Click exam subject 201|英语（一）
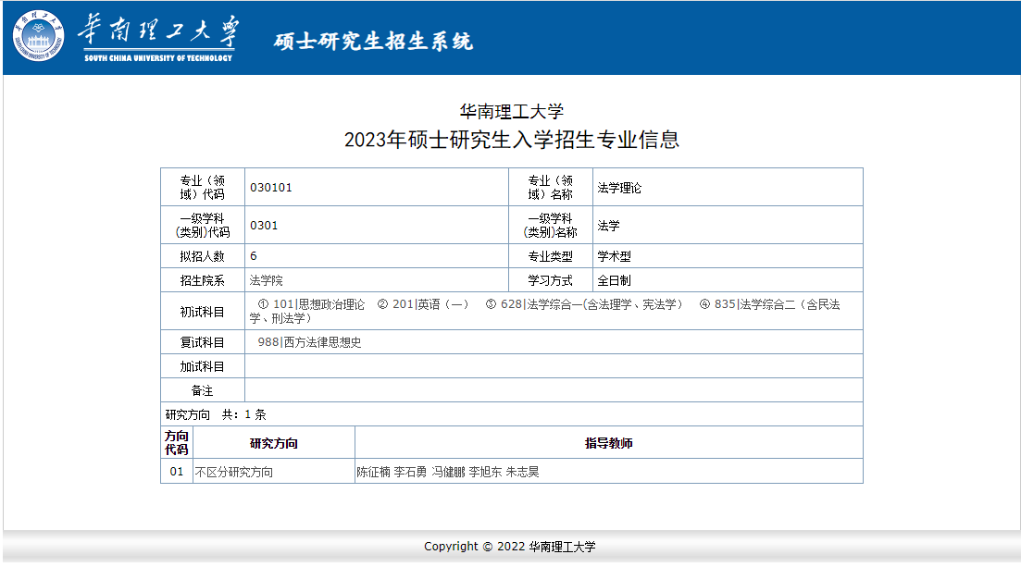This screenshot has height=567, width=1021. pyautogui.click(x=423, y=304)
